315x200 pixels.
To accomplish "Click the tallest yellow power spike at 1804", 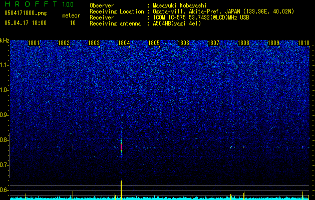I will pos(121,190).
